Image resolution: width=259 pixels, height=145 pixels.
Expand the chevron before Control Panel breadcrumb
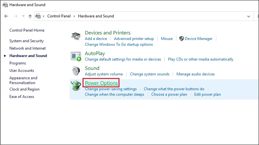pyautogui.click(x=44, y=16)
